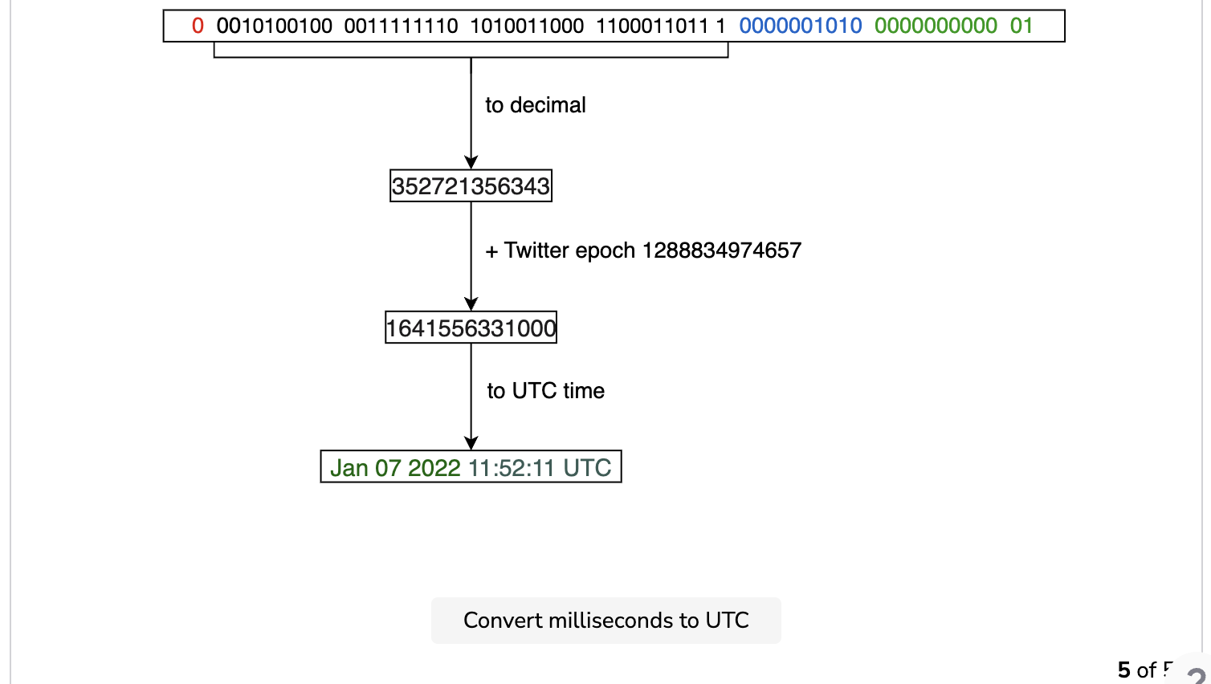The image size is (1211, 684).
Task: Click the 1010011000 binary group
Action: (x=527, y=26)
